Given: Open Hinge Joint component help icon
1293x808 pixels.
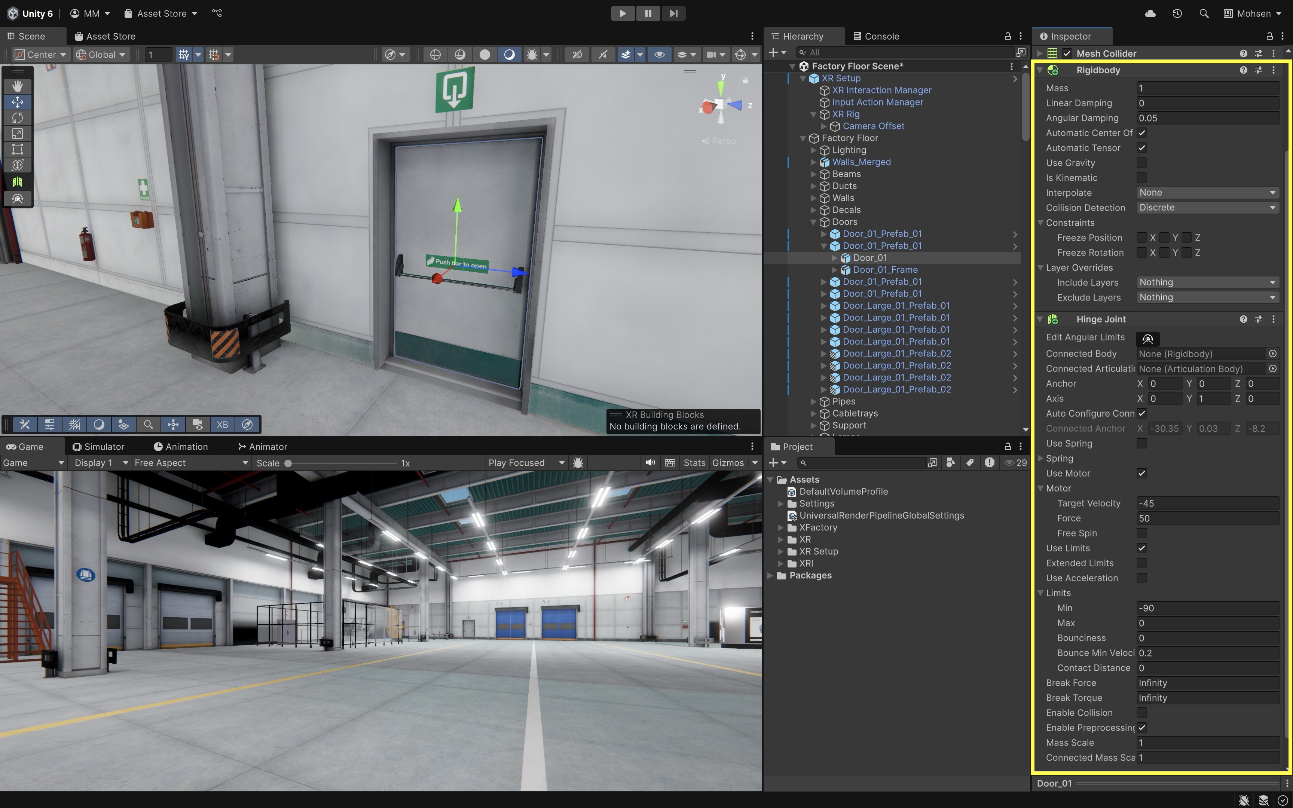Looking at the screenshot, I should [x=1243, y=319].
